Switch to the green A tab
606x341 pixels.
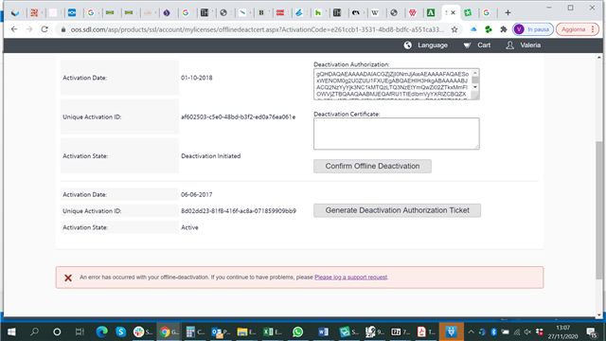point(431,12)
